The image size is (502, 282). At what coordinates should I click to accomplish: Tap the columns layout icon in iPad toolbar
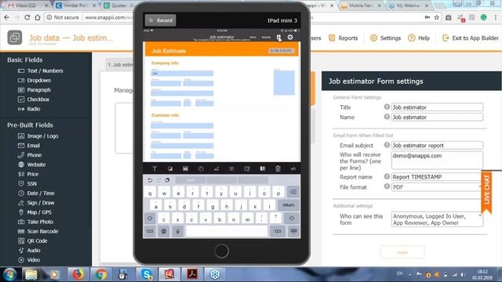(262, 168)
